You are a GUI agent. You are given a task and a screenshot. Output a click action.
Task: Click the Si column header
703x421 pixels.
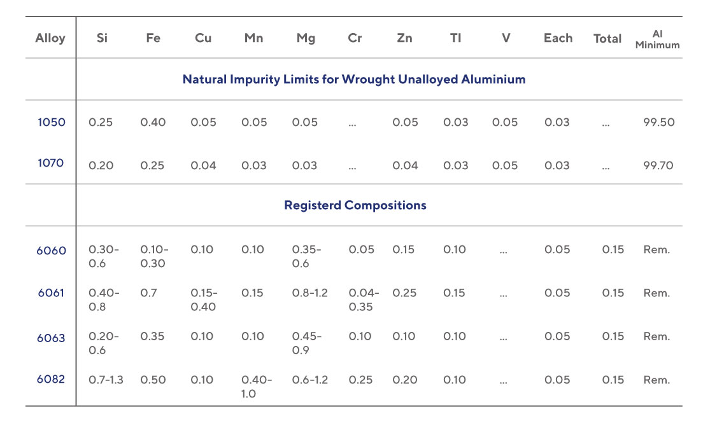(x=102, y=38)
